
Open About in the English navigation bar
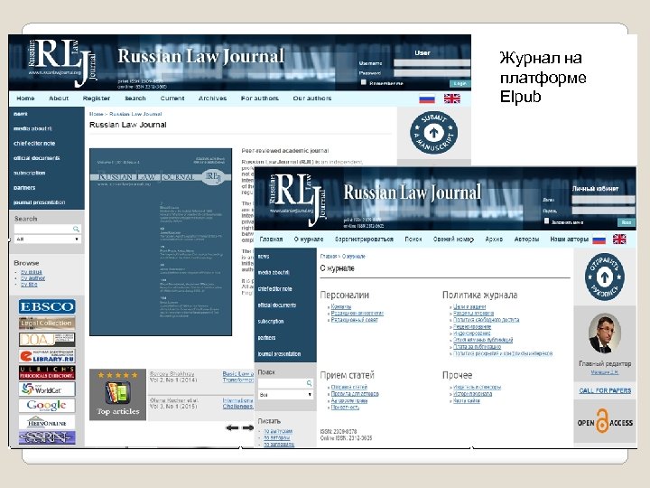(59, 99)
